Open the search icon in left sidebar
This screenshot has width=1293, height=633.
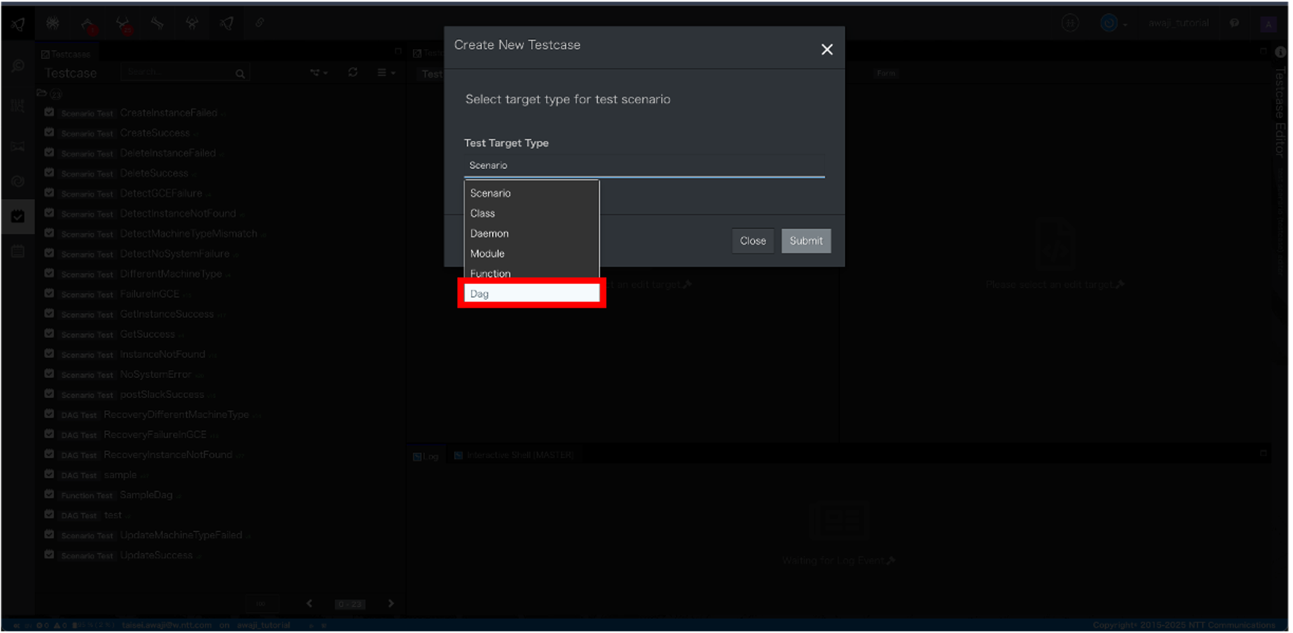18,66
